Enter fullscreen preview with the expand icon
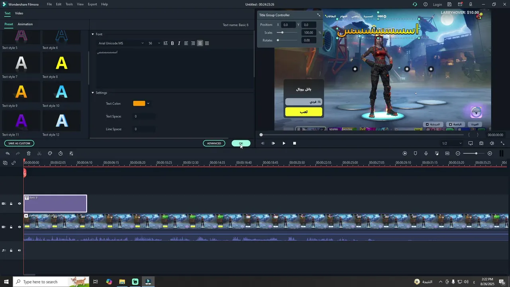 pos(502,143)
